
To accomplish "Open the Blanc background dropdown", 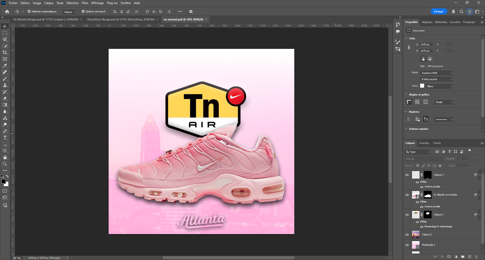I will [439, 86].
